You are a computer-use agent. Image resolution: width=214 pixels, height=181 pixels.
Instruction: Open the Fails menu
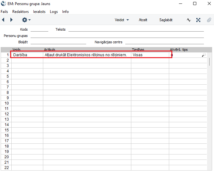click(4, 12)
